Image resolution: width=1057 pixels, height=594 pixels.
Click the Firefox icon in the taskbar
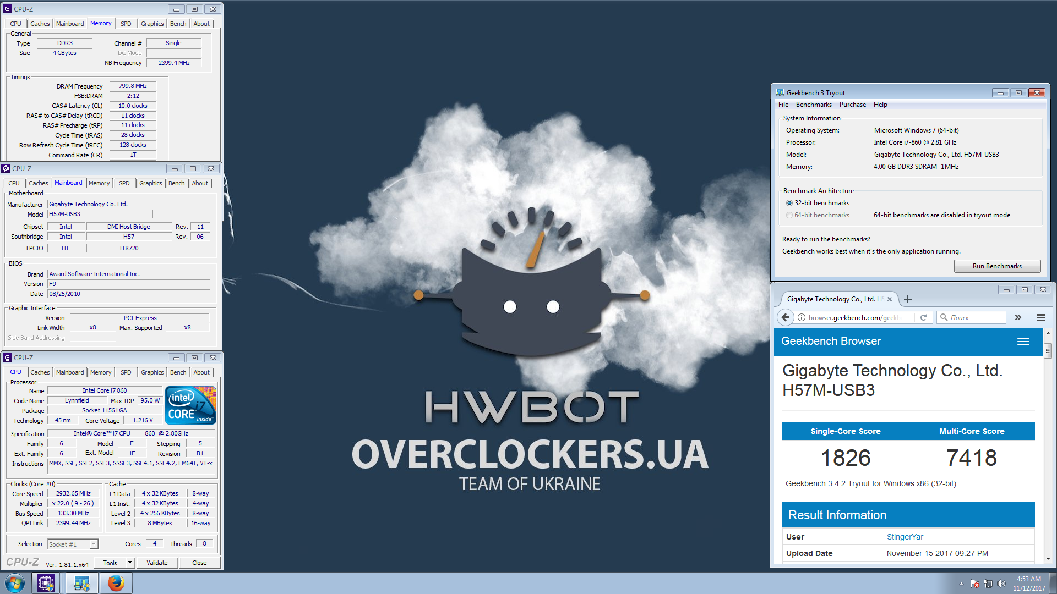pyautogui.click(x=116, y=583)
